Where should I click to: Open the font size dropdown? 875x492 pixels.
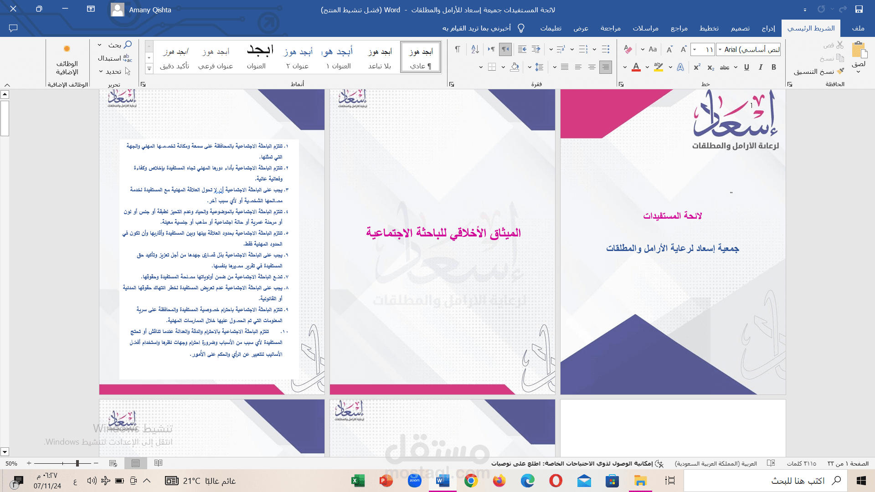[x=695, y=49]
